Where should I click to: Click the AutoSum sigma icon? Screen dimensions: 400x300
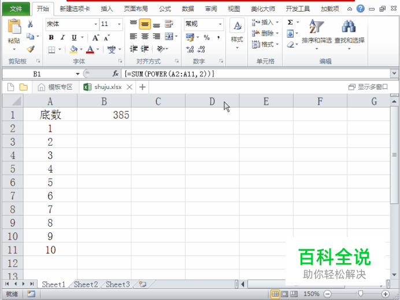290,23
